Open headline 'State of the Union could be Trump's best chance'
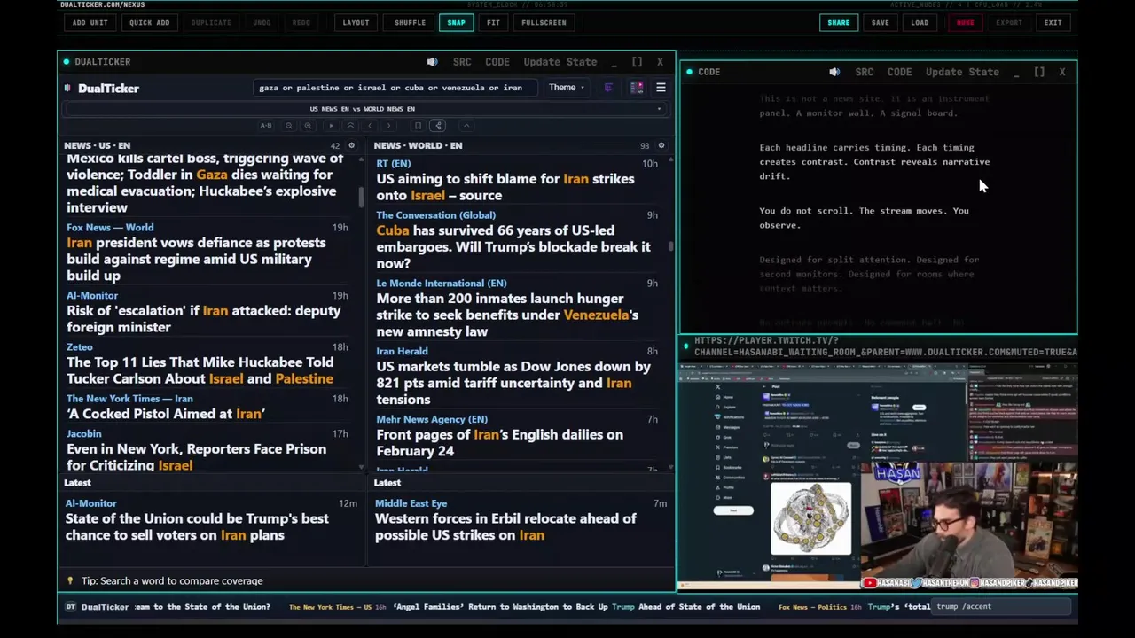Screen dimensions: 1135x638 (x=197, y=527)
